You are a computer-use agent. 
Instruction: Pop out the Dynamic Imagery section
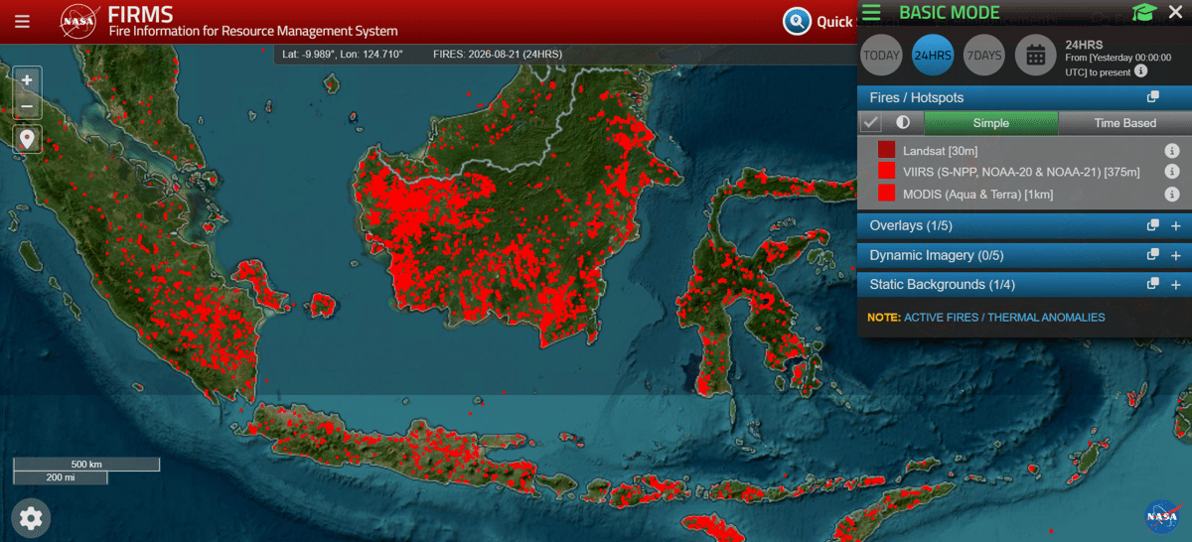1153,255
